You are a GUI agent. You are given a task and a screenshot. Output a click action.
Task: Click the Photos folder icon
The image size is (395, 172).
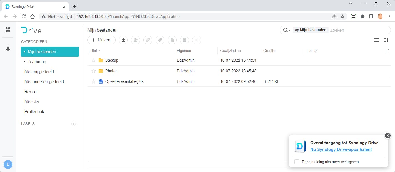(x=101, y=71)
